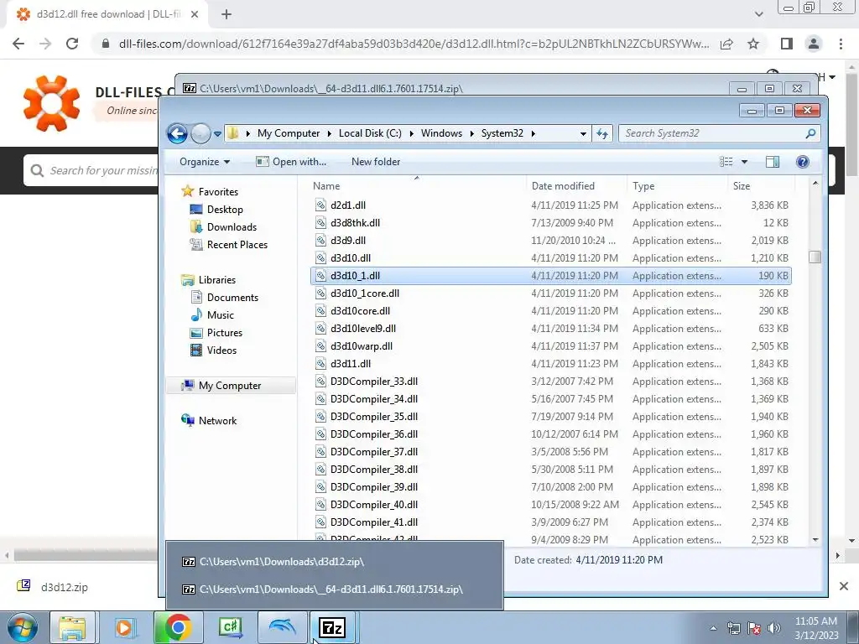Select d3d10warp.dll file
The width and height of the screenshot is (859, 644).
click(550, 346)
